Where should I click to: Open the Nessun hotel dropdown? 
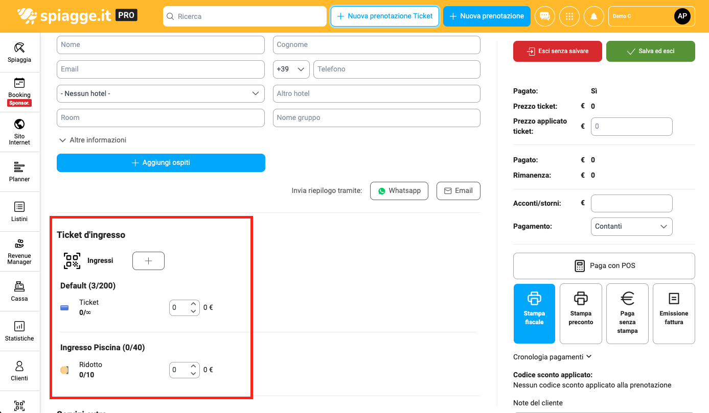pos(161,93)
